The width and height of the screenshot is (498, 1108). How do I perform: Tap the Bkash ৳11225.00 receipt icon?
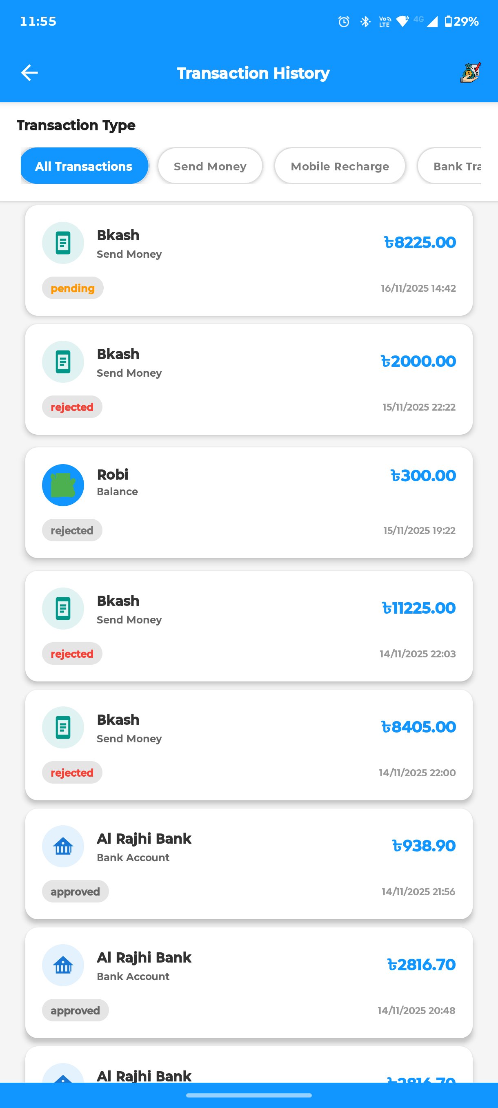click(x=63, y=608)
